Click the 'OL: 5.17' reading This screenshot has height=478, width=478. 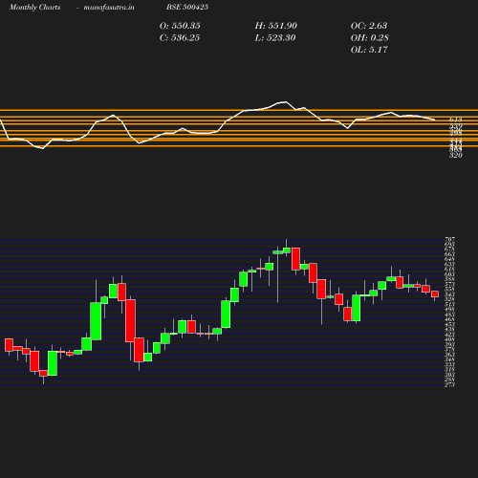coord(369,50)
